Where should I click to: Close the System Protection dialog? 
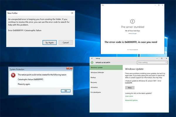69,68
